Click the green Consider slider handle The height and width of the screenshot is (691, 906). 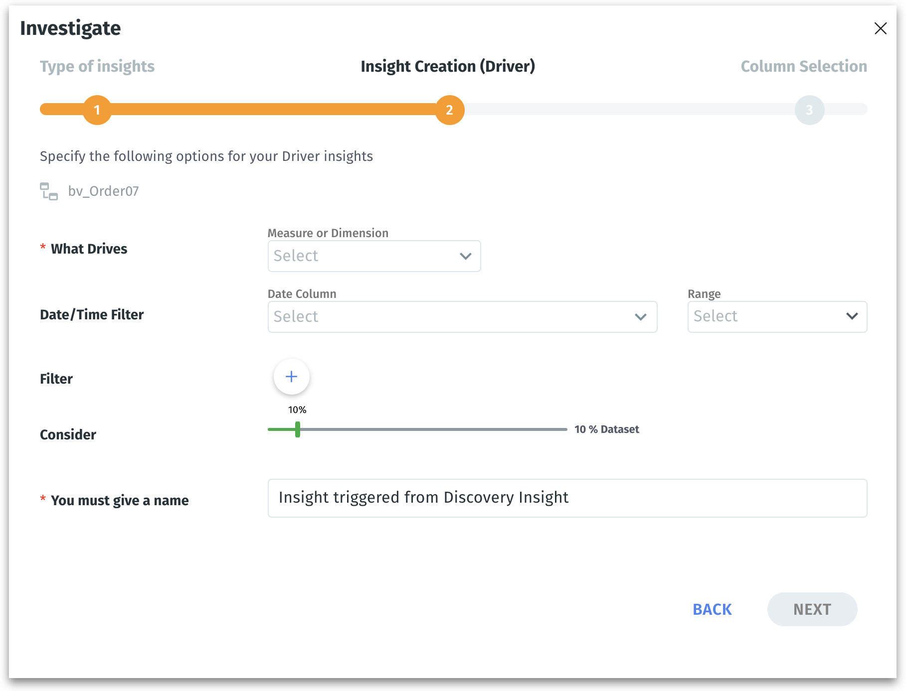pos(298,429)
